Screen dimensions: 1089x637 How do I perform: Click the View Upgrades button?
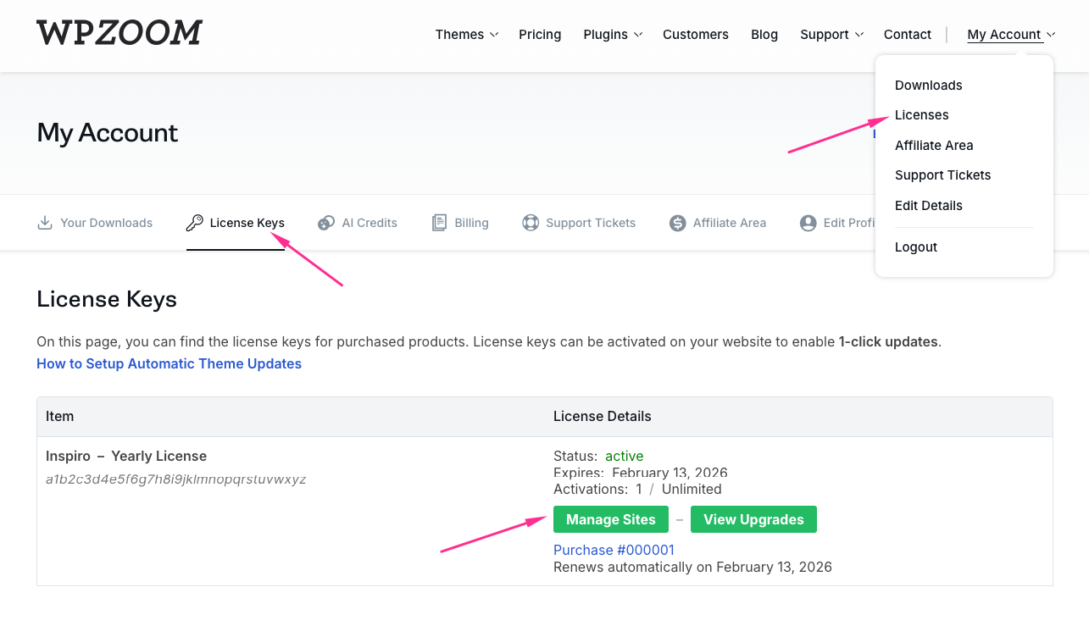coord(753,519)
